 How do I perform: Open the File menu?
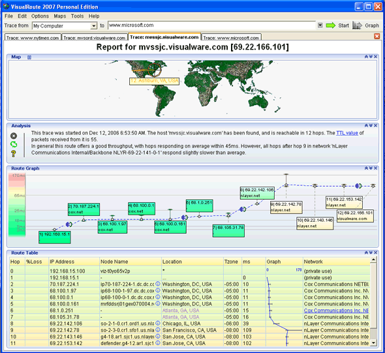(8, 16)
